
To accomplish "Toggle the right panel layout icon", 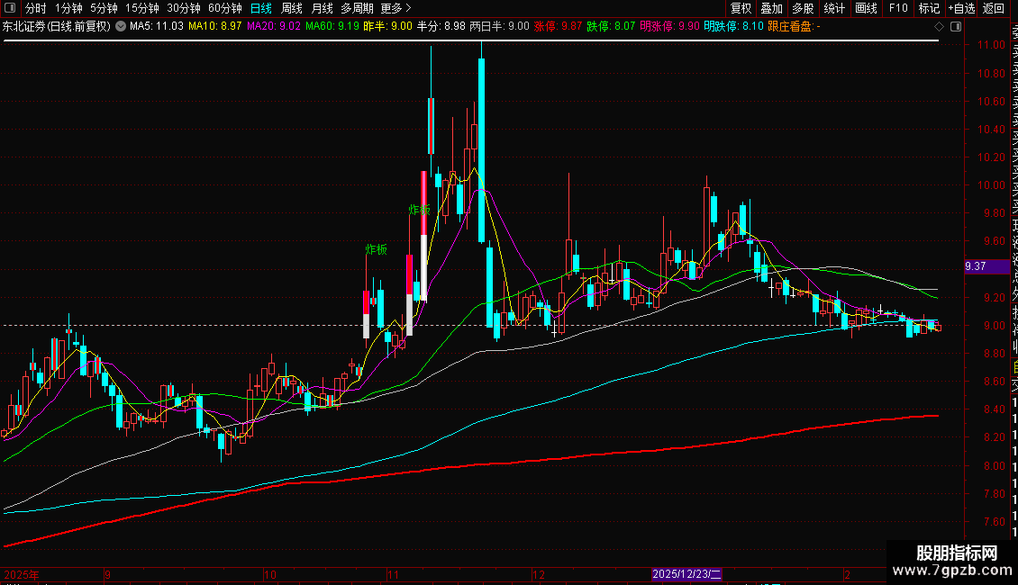I will click(956, 26).
